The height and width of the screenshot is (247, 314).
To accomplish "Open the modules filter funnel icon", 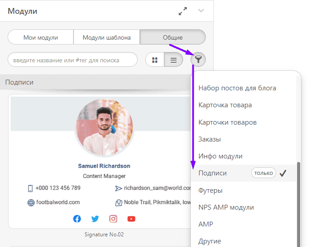I will [x=198, y=60].
